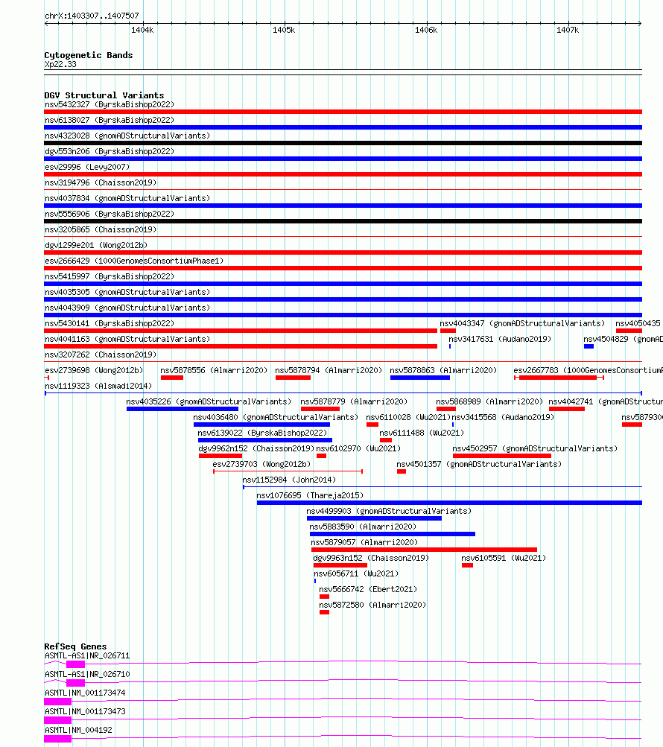663x747 pixels.
Task: Open nsv4035305 (gnomADStructuralVariants) label
Action: click(x=127, y=292)
